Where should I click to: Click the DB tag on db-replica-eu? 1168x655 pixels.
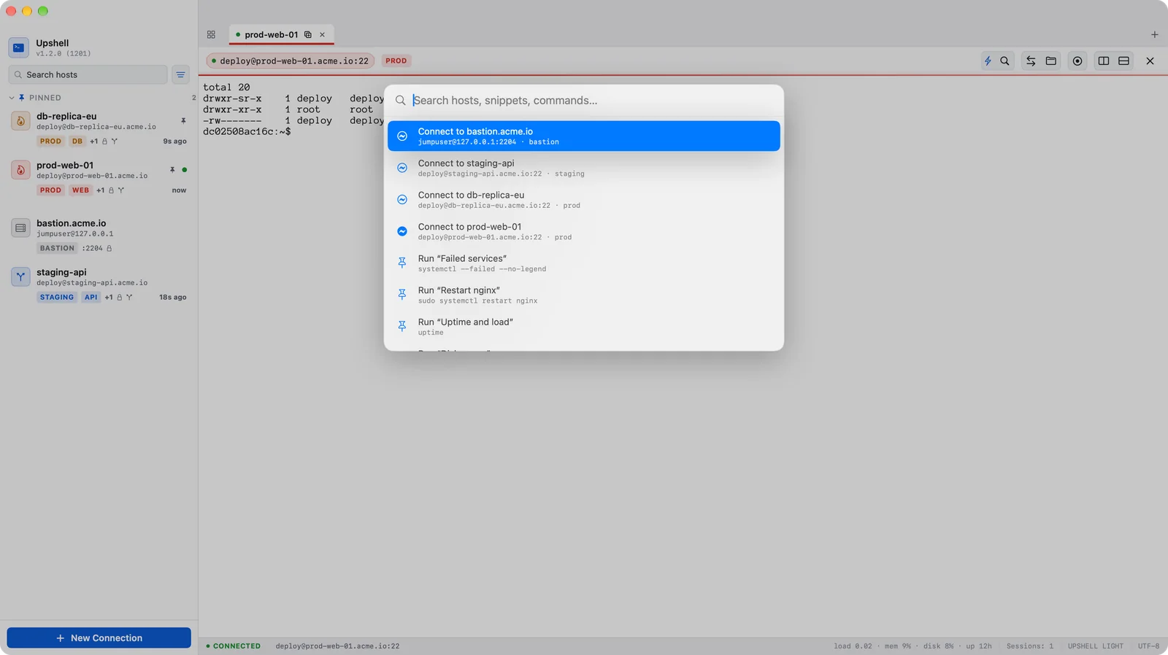tap(77, 142)
